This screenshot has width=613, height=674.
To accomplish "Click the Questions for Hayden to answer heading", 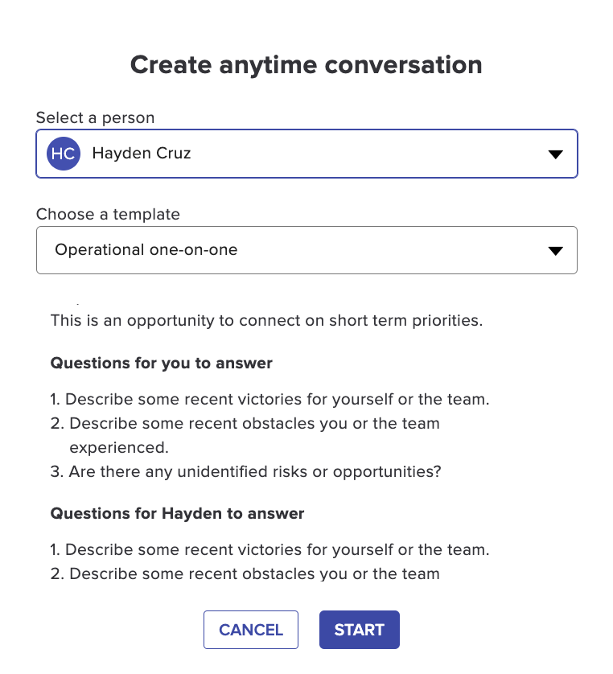I will (177, 514).
